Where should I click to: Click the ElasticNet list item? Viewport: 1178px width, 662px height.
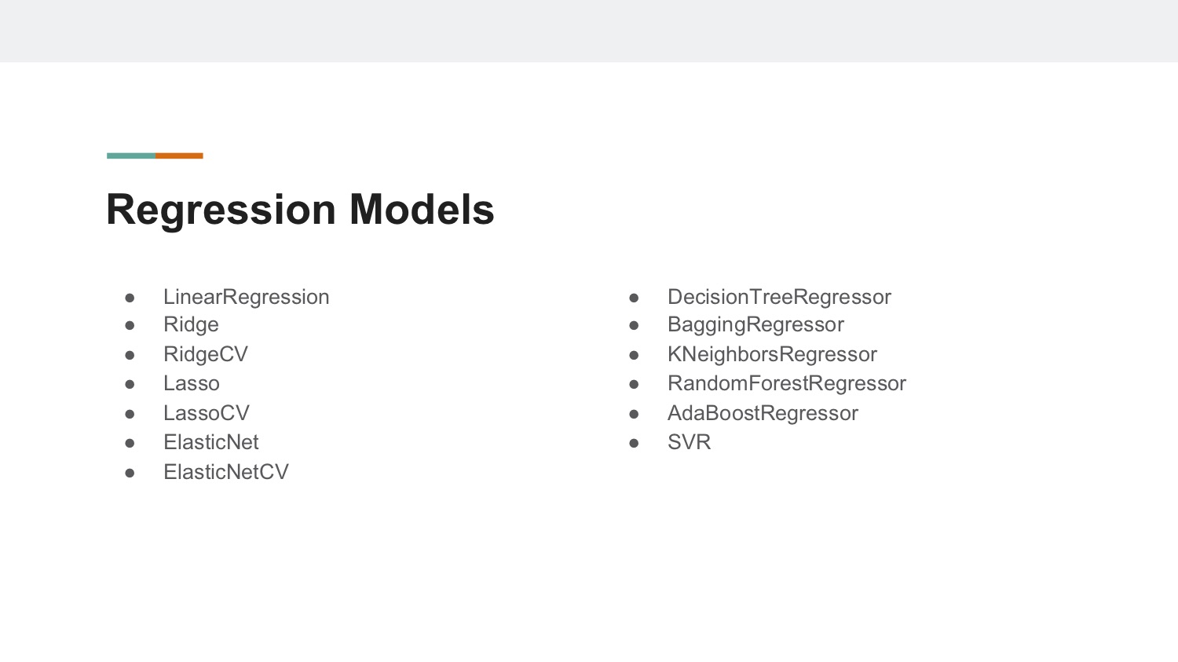point(211,442)
